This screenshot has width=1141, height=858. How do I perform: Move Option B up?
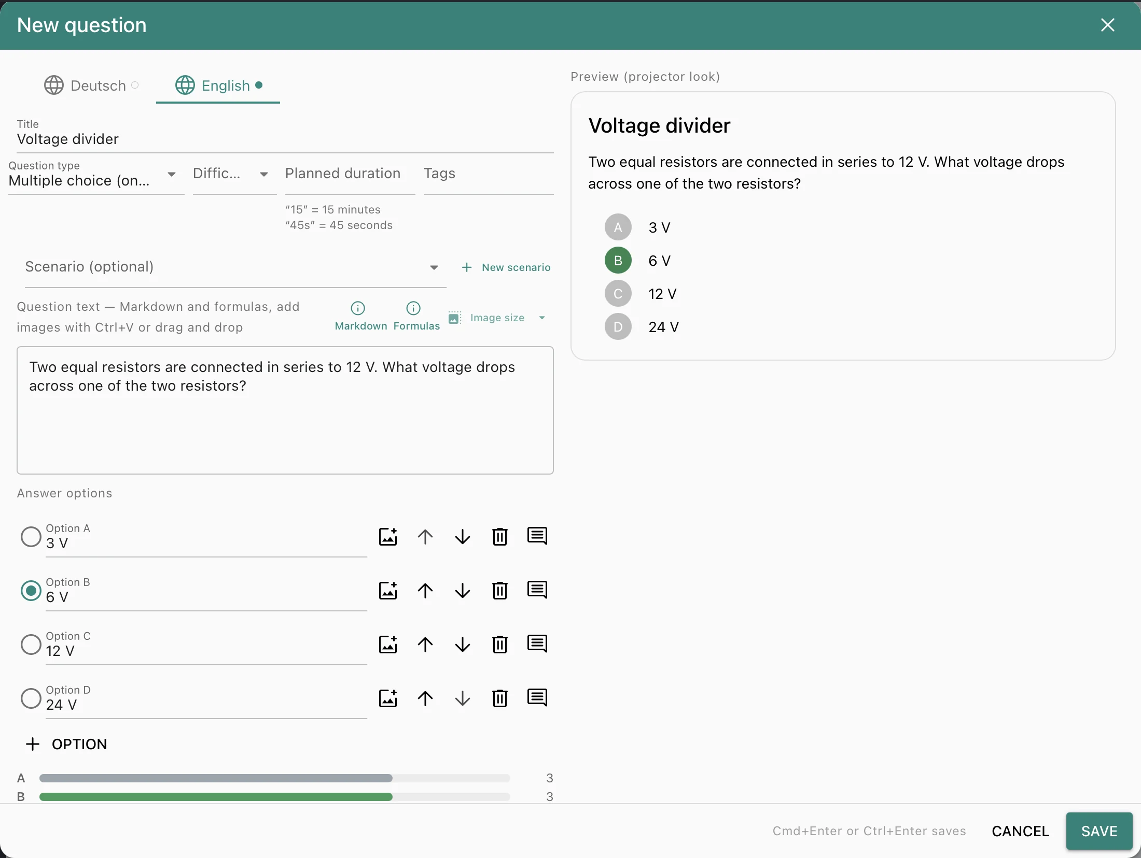[x=425, y=591]
